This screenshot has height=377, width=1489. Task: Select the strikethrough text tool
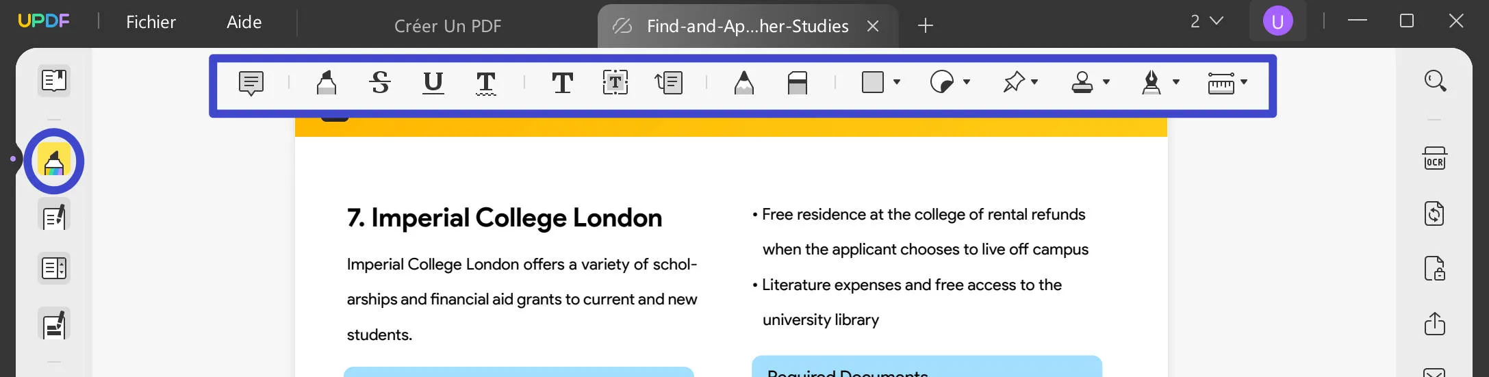(x=380, y=83)
